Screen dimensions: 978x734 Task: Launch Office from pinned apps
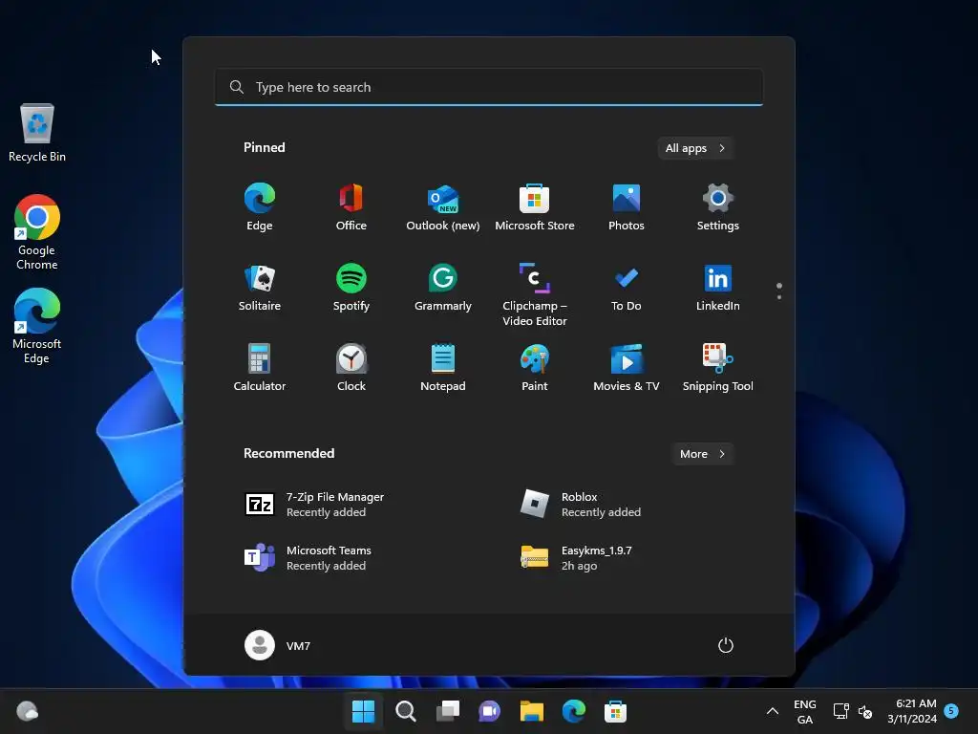(351, 207)
